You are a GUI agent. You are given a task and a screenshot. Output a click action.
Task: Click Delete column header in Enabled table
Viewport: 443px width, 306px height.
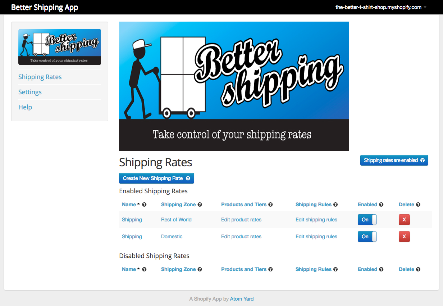pos(406,204)
